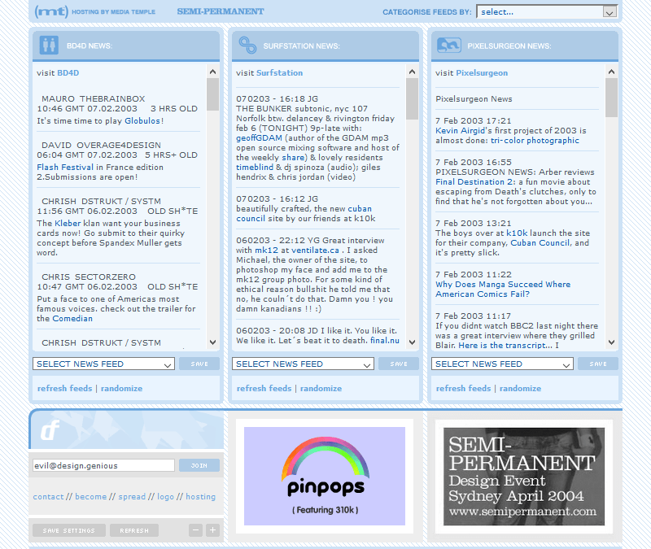Open the BD4D visit link
The image size is (651, 549).
(68, 73)
